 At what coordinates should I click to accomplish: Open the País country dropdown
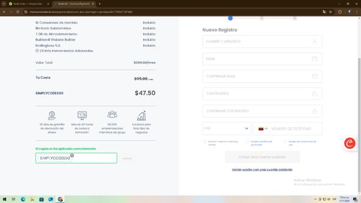coord(227,129)
